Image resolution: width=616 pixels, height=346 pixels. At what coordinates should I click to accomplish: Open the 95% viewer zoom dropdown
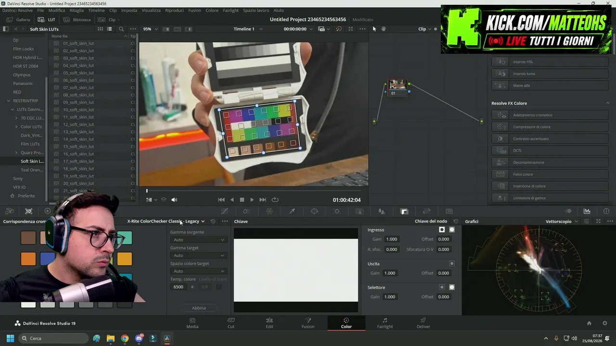(150, 29)
